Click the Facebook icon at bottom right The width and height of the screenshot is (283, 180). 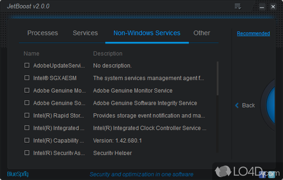tap(263, 174)
